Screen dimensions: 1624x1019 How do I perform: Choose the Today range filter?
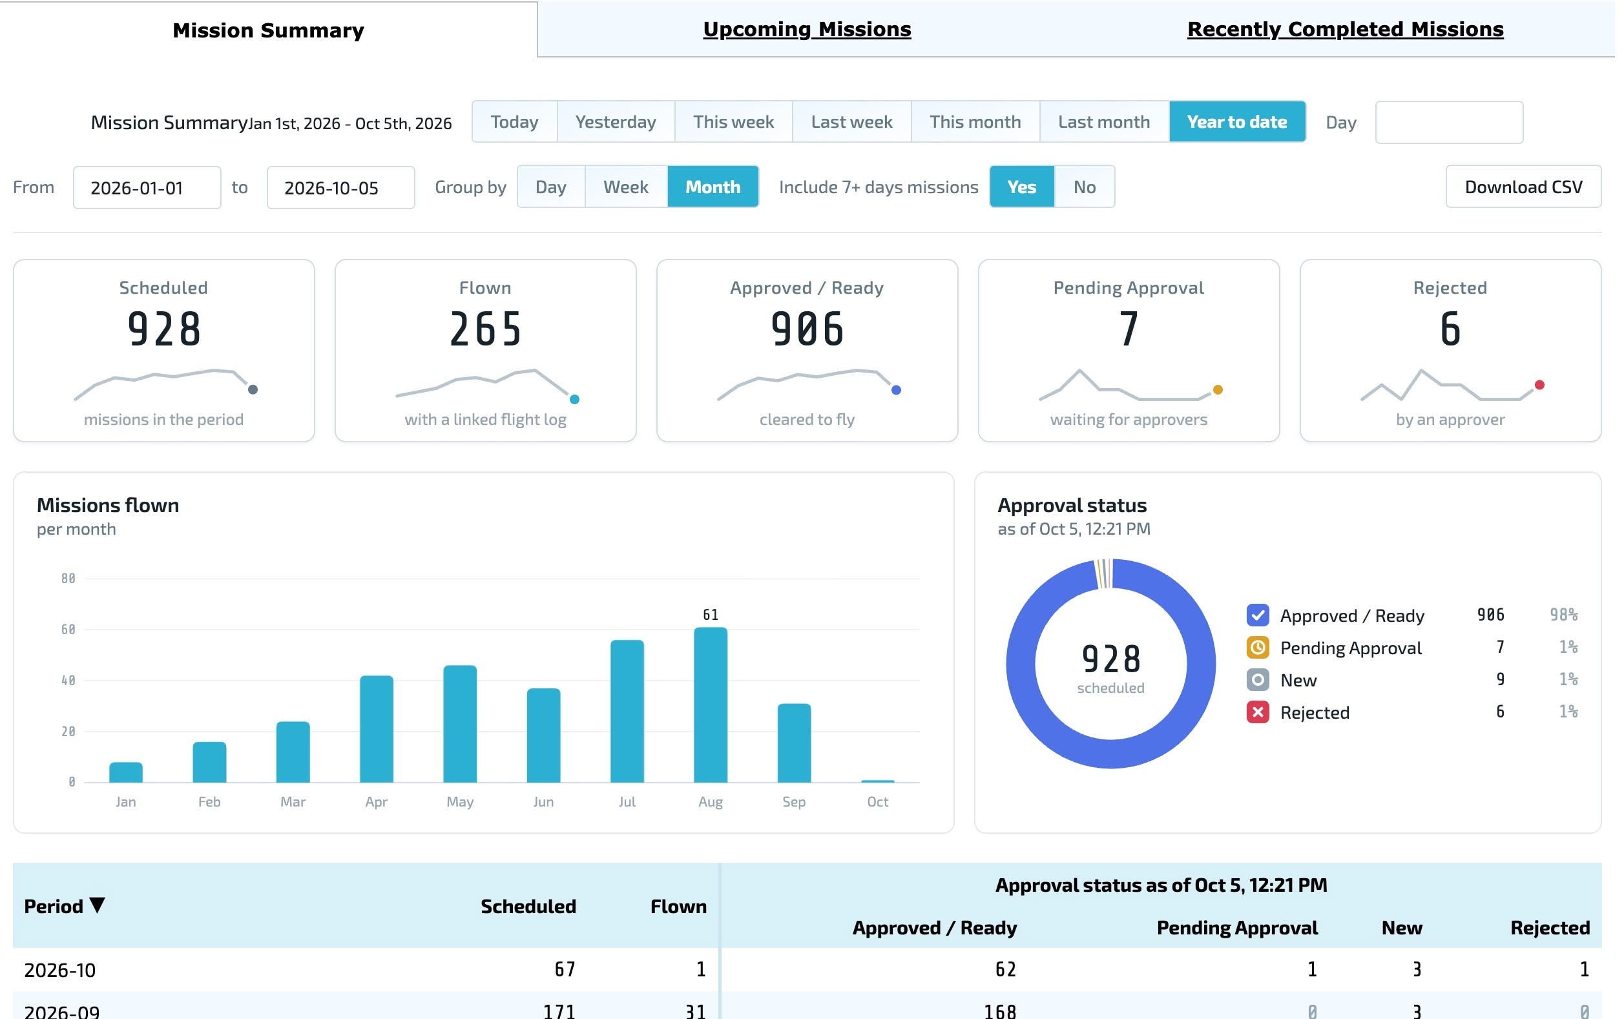click(514, 122)
